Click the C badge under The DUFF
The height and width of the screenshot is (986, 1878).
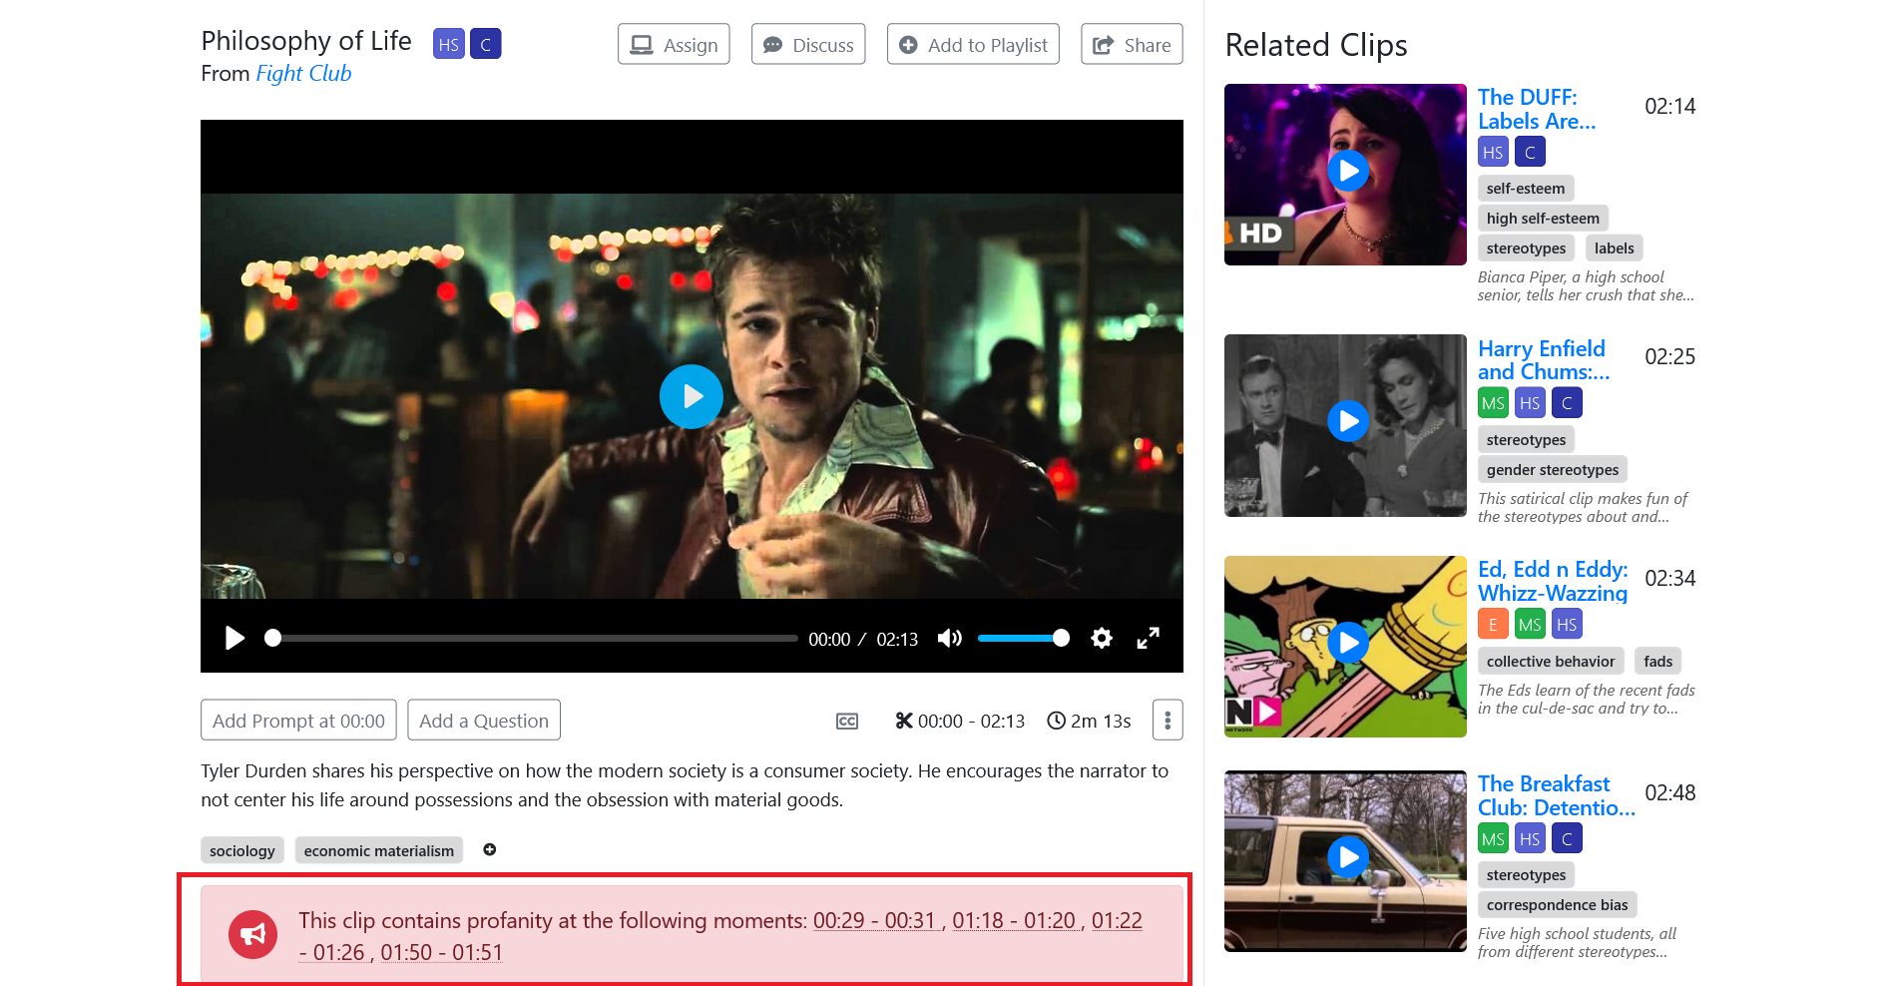point(1530,152)
